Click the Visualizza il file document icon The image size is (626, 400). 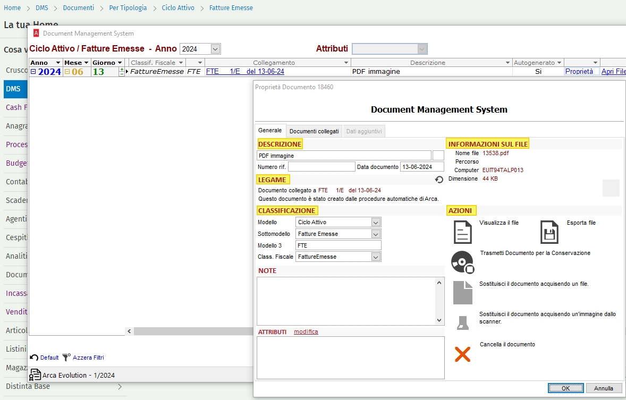(x=463, y=232)
